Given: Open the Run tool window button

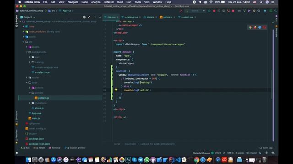Looking at the screenshot, I should click(x=26, y=148).
